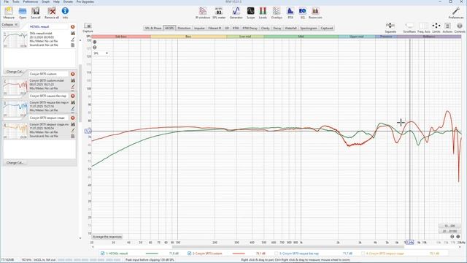Click zoom out button below SPL axis zoom in
Viewport: 467px width, 263px height.
[x=95, y=47]
